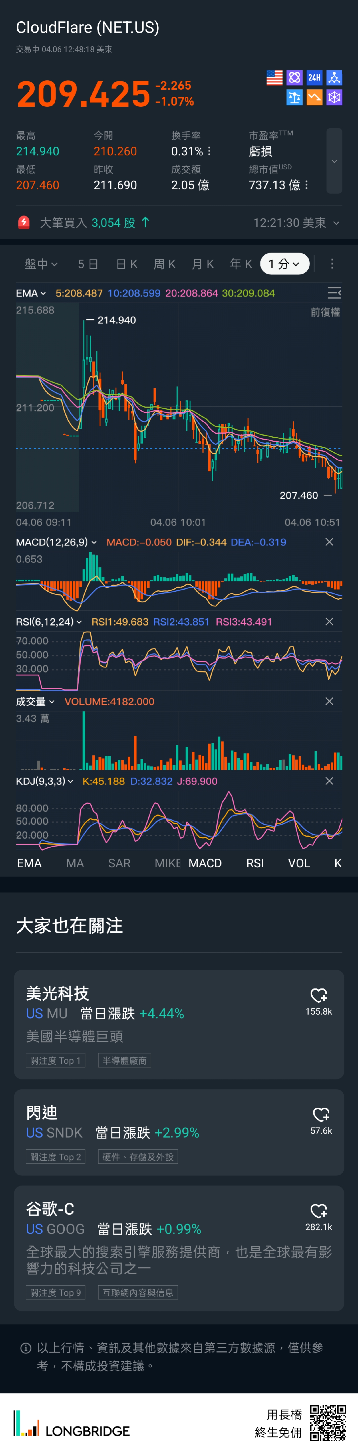Tap the US flag market icon
The width and height of the screenshot is (358, 1453).
coord(275,78)
